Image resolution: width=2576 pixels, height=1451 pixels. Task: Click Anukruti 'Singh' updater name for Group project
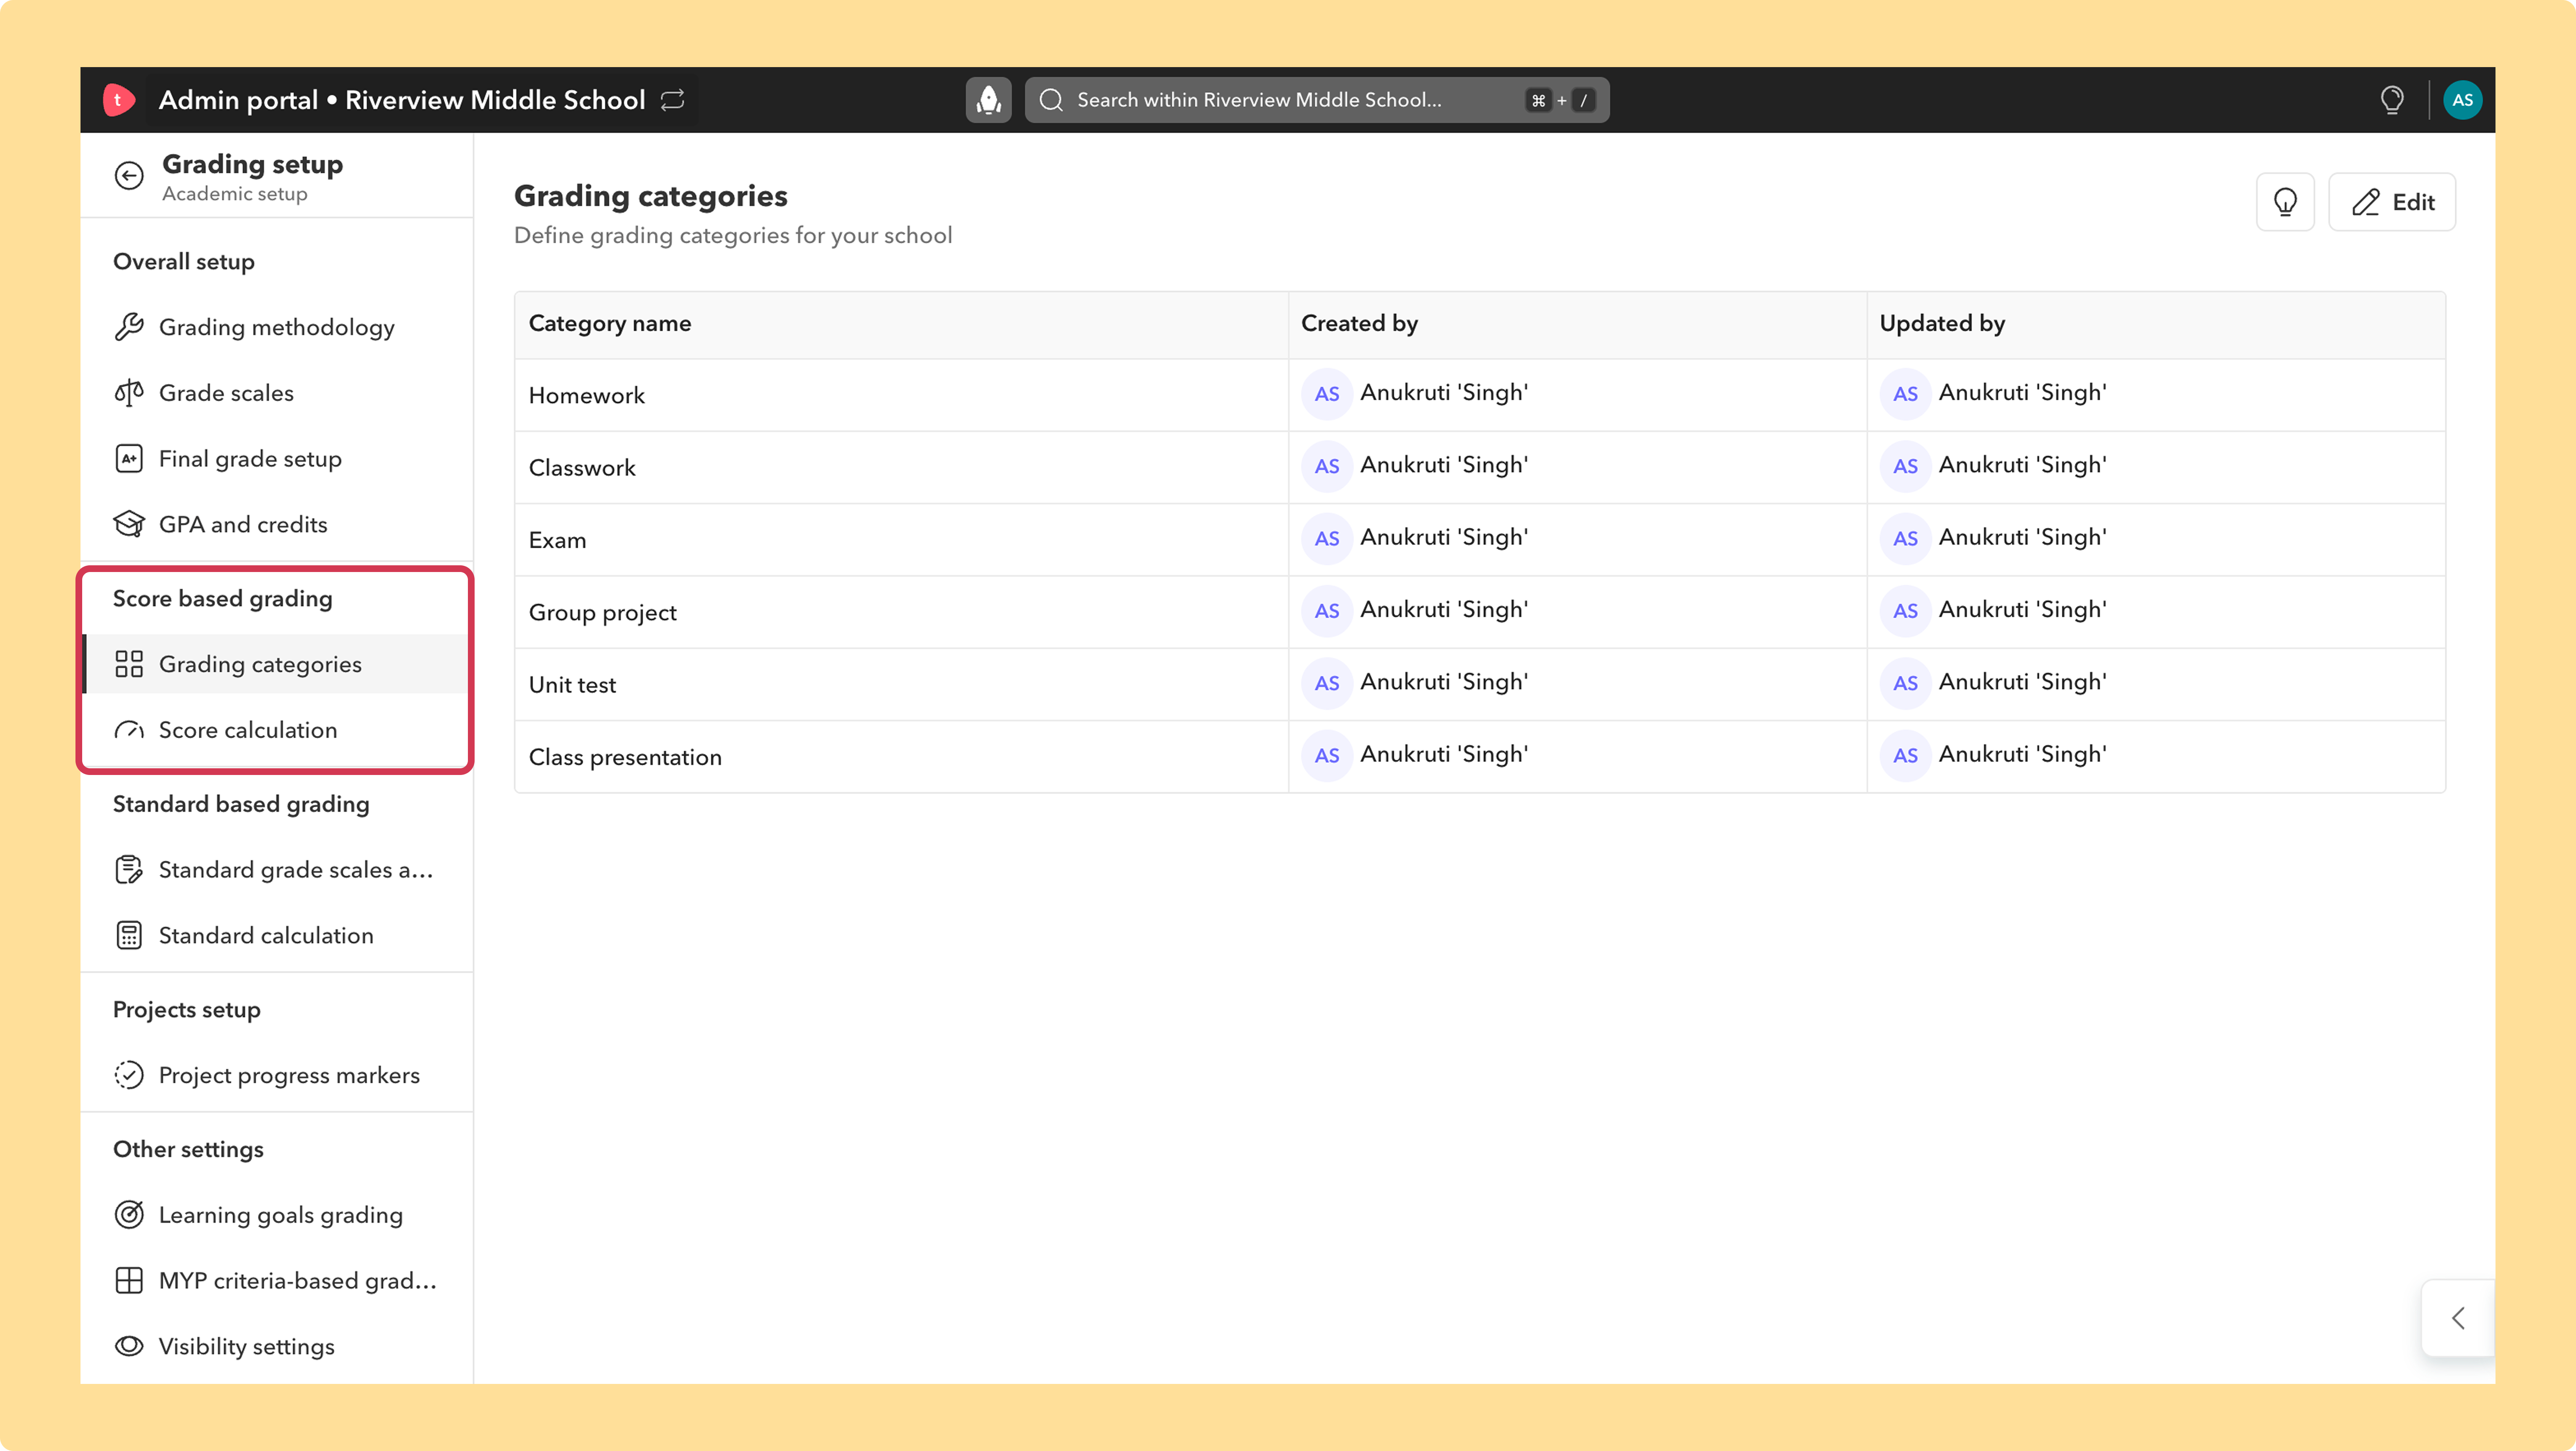(2022, 610)
